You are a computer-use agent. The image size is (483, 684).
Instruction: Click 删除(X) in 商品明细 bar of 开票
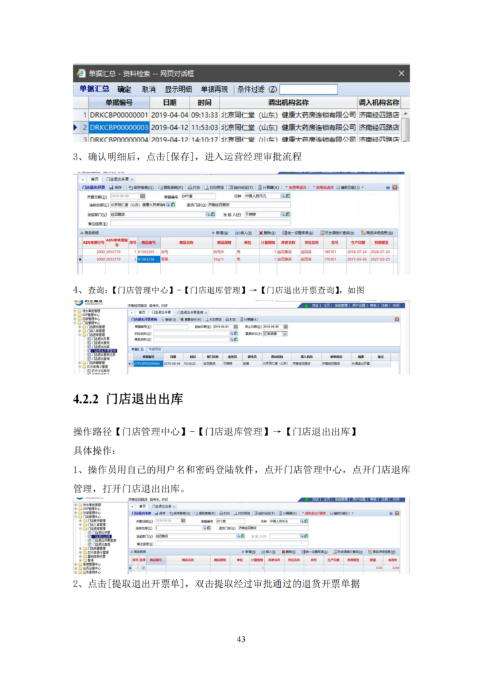click(x=268, y=233)
